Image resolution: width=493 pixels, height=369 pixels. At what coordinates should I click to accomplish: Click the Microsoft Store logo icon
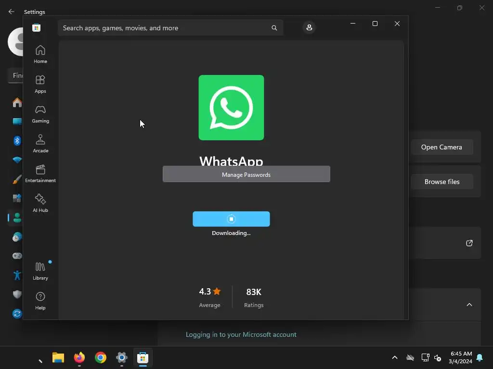(x=36, y=27)
